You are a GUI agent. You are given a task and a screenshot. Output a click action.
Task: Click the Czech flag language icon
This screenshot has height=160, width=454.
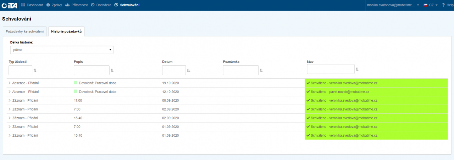(425, 5)
